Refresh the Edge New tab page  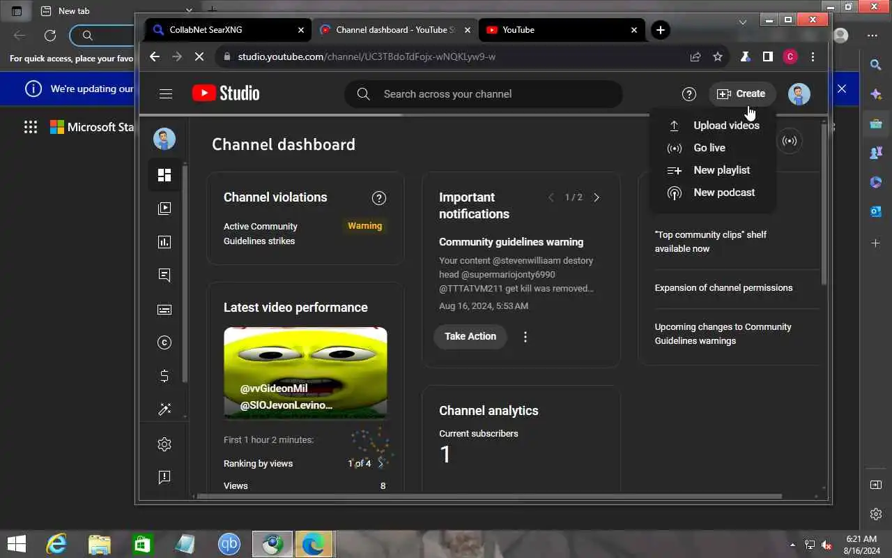pyautogui.click(x=50, y=36)
